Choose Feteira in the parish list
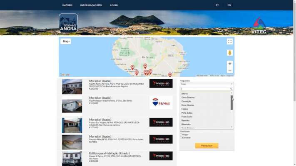 point(184,109)
